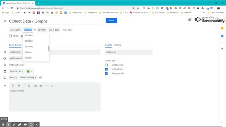The image size is (226, 127).
Task: Close the event editor with X icon
Action: 5,21
